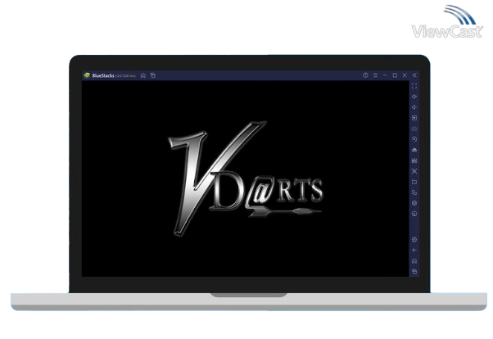This screenshot has width=493, height=339.
Task: Click the round clock-like icon in sidebar
Action: pyautogui.click(x=414, y=214)
